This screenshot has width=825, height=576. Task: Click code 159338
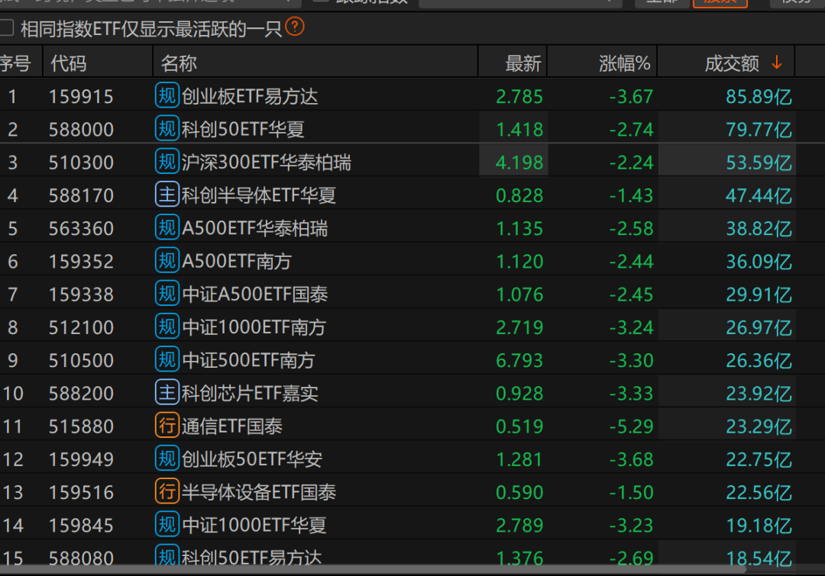[81, 294]
